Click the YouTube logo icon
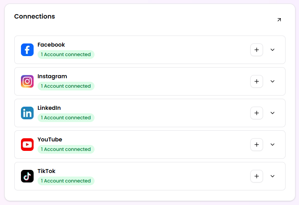 pos(27,145)
